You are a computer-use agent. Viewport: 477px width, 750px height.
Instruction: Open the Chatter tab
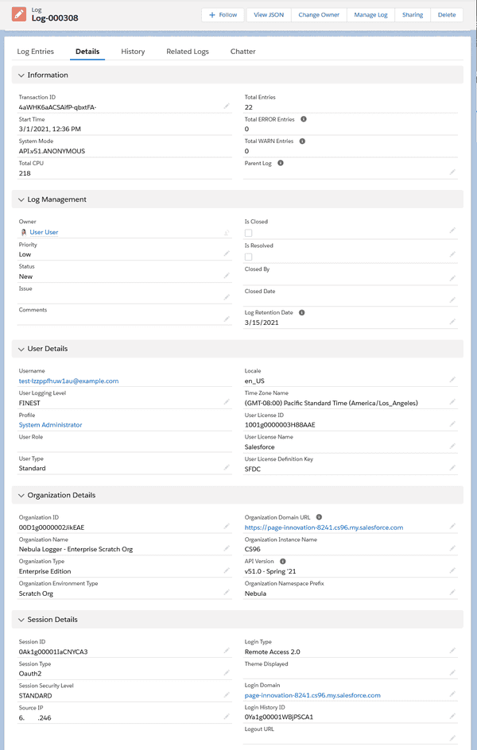[x=242, y=52]
